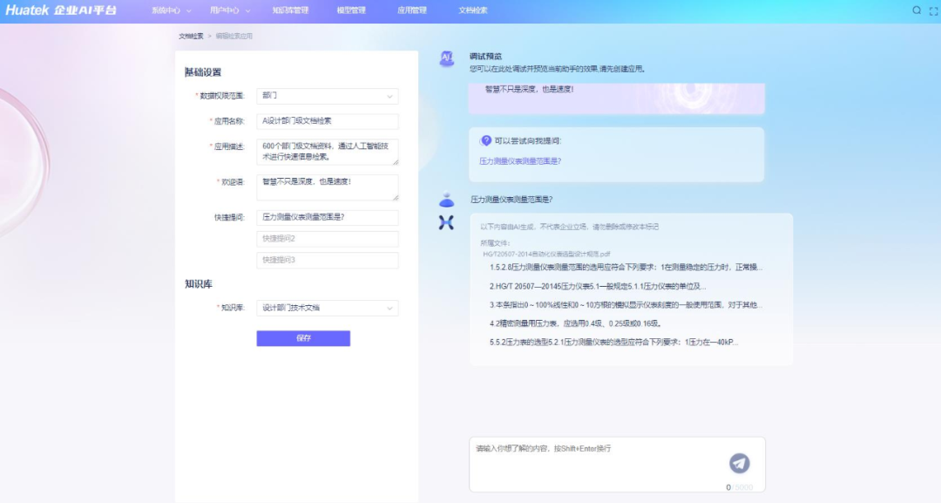Image resolution: width=941 pixels, height=503 pixels.
Task: Click the X-shaped bot reply icon
Action: pos(446,222)
